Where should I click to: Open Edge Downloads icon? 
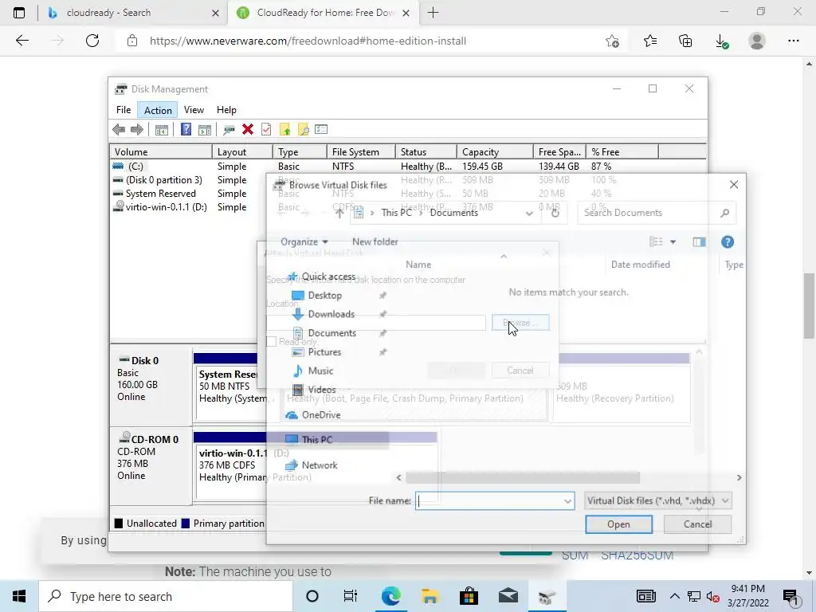(721, 41)
